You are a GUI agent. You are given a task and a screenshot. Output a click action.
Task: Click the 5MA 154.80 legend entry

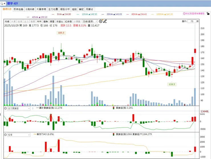(61, 14)
